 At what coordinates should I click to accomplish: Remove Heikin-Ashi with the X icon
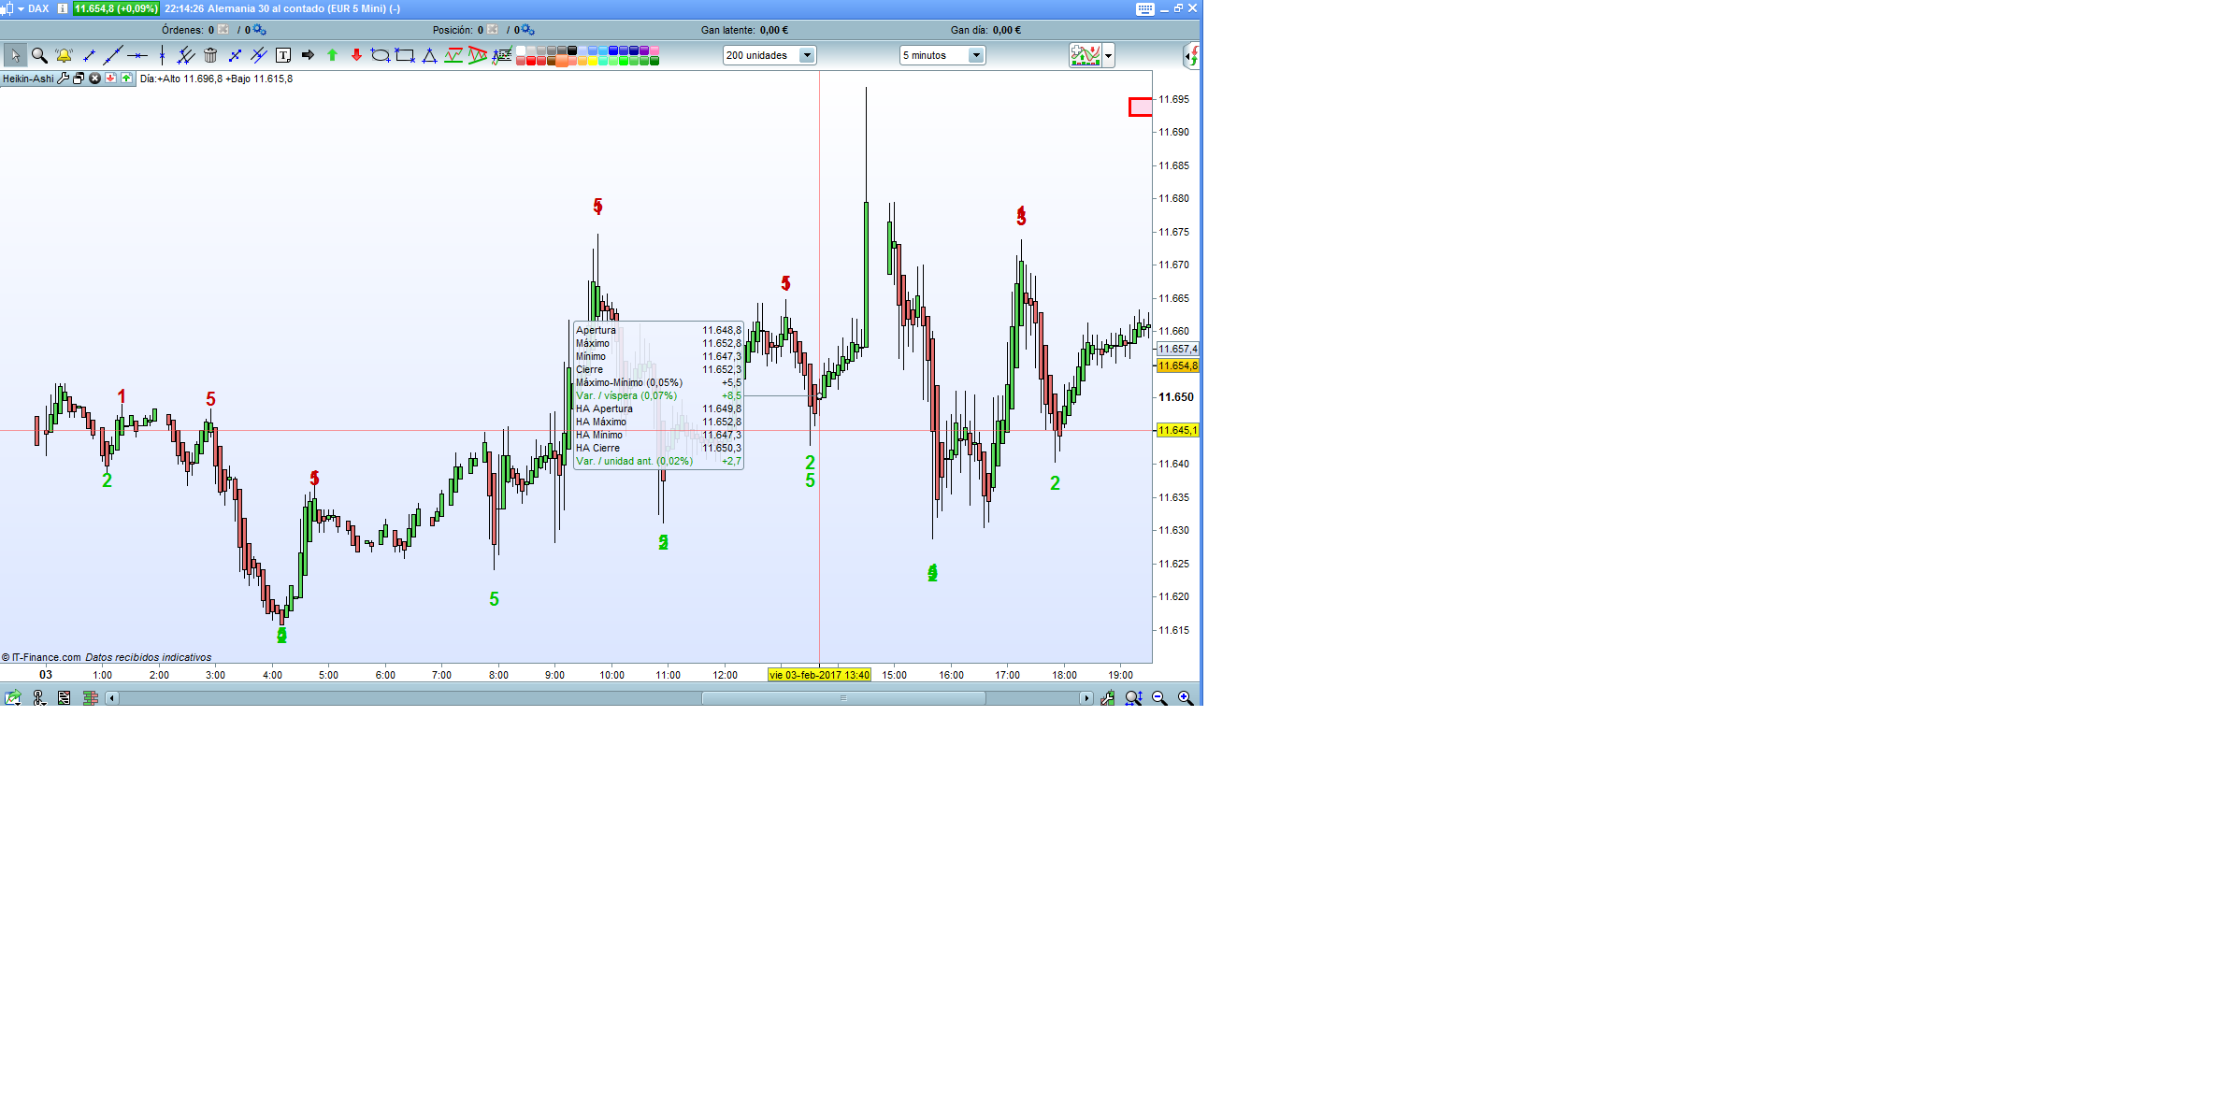click(94, 79)
